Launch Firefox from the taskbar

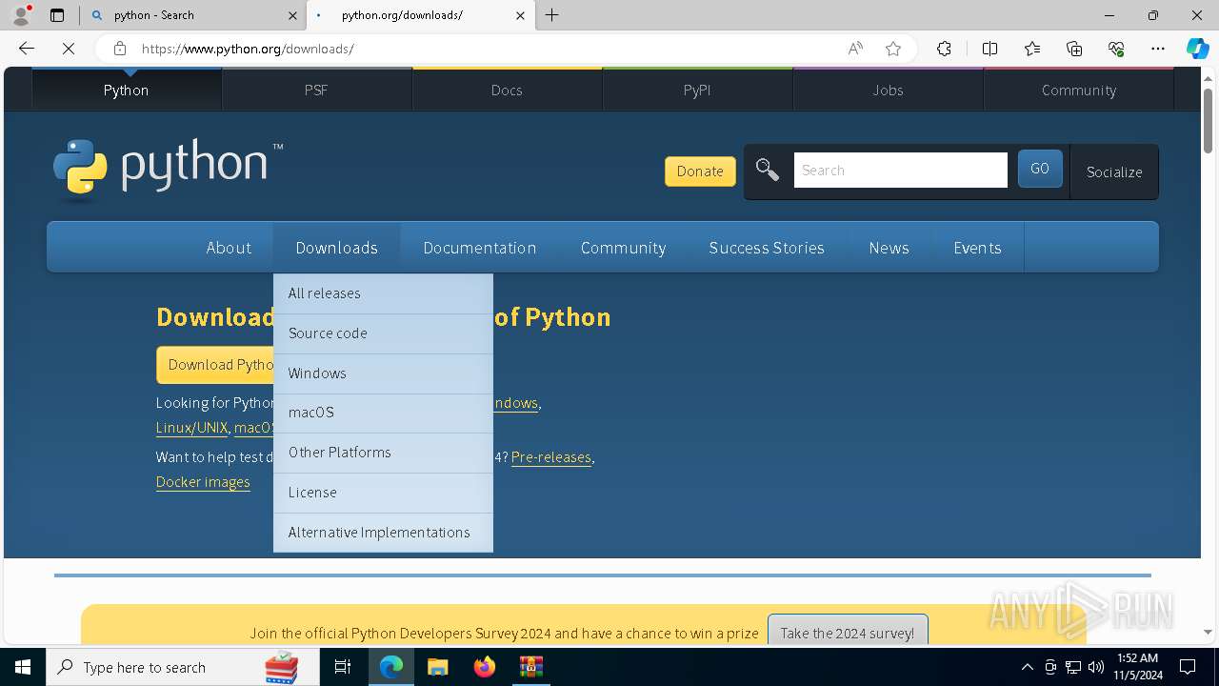484,667
